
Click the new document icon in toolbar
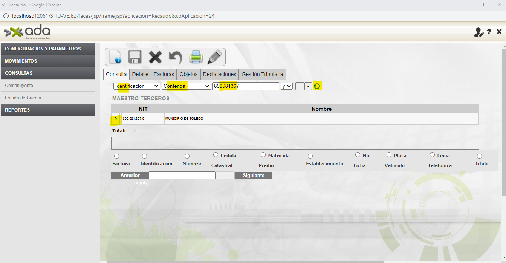coord(115,57)
